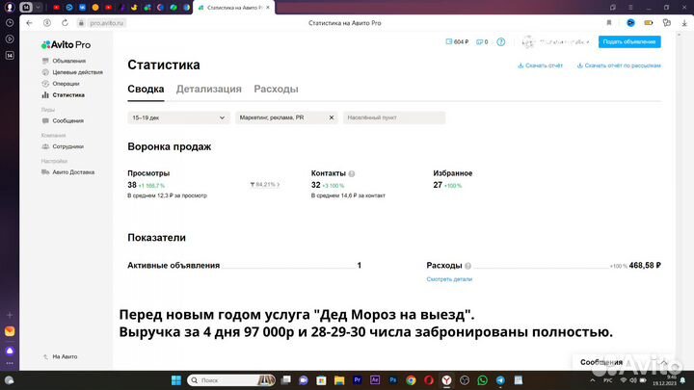Click the pro.avito.ru address field
This screenshot has height=390, width=694.
tap(107, 23)
